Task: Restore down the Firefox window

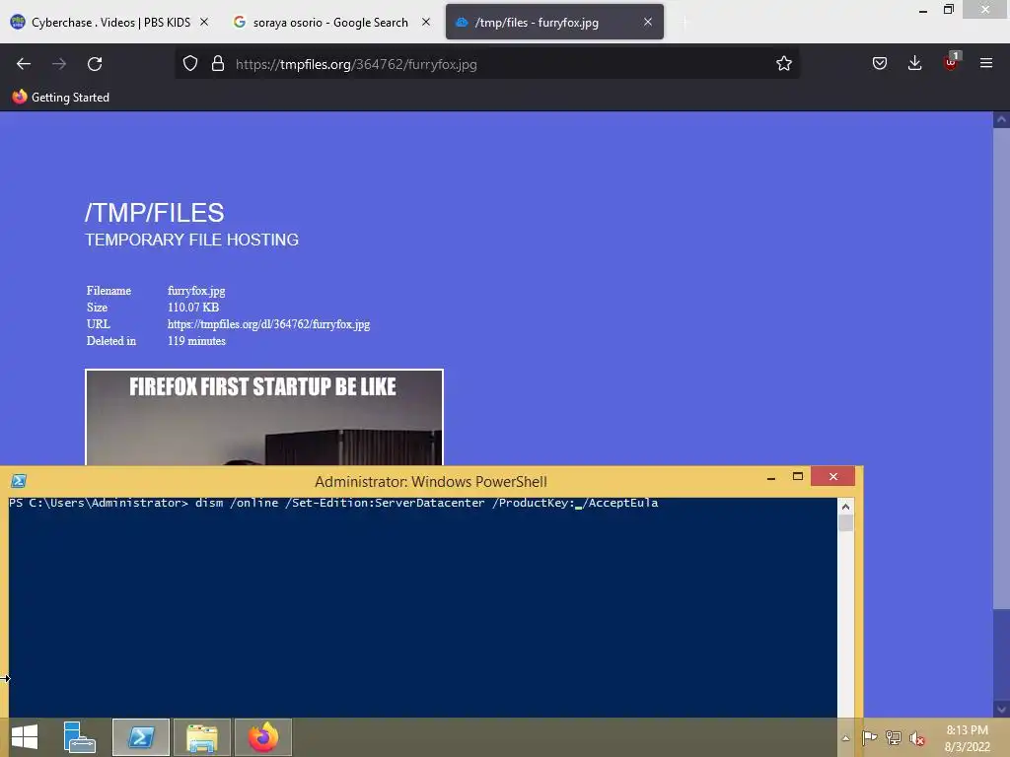Action: [949, 10]
